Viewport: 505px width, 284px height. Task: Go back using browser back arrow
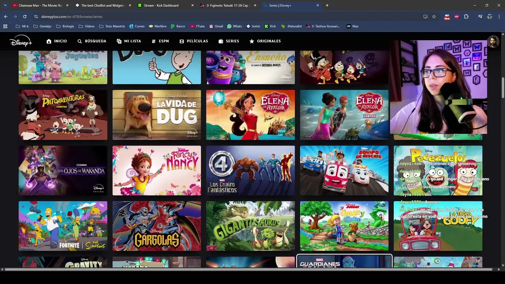pyautogui.click(x=6, y=17)
